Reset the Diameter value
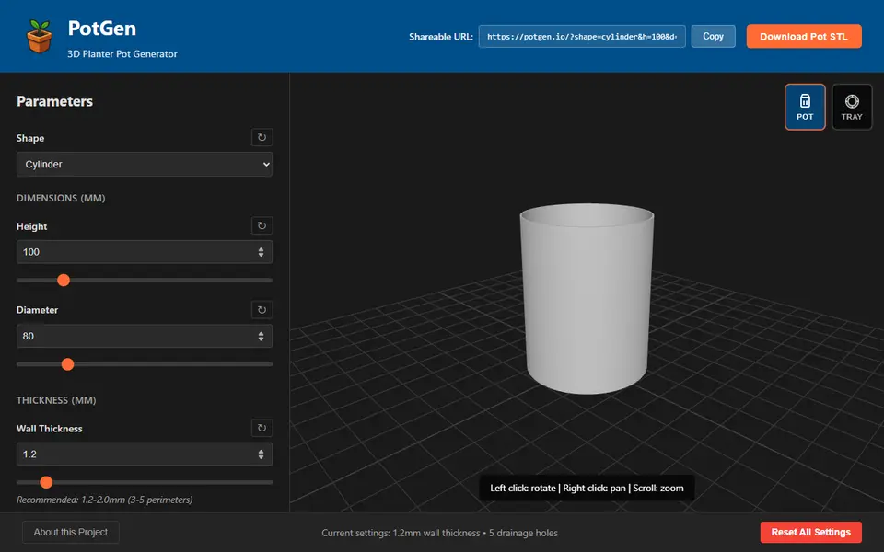This screenshot has width=884, height=552. [262, 310]
